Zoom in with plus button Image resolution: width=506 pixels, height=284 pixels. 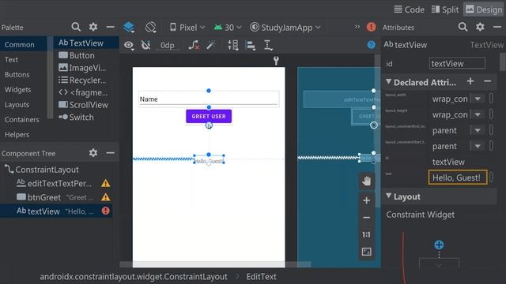tap(366, 200)
